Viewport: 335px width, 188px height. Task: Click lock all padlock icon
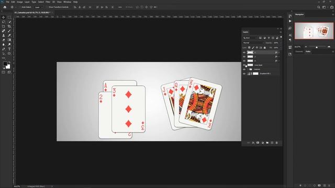point(264,48)
